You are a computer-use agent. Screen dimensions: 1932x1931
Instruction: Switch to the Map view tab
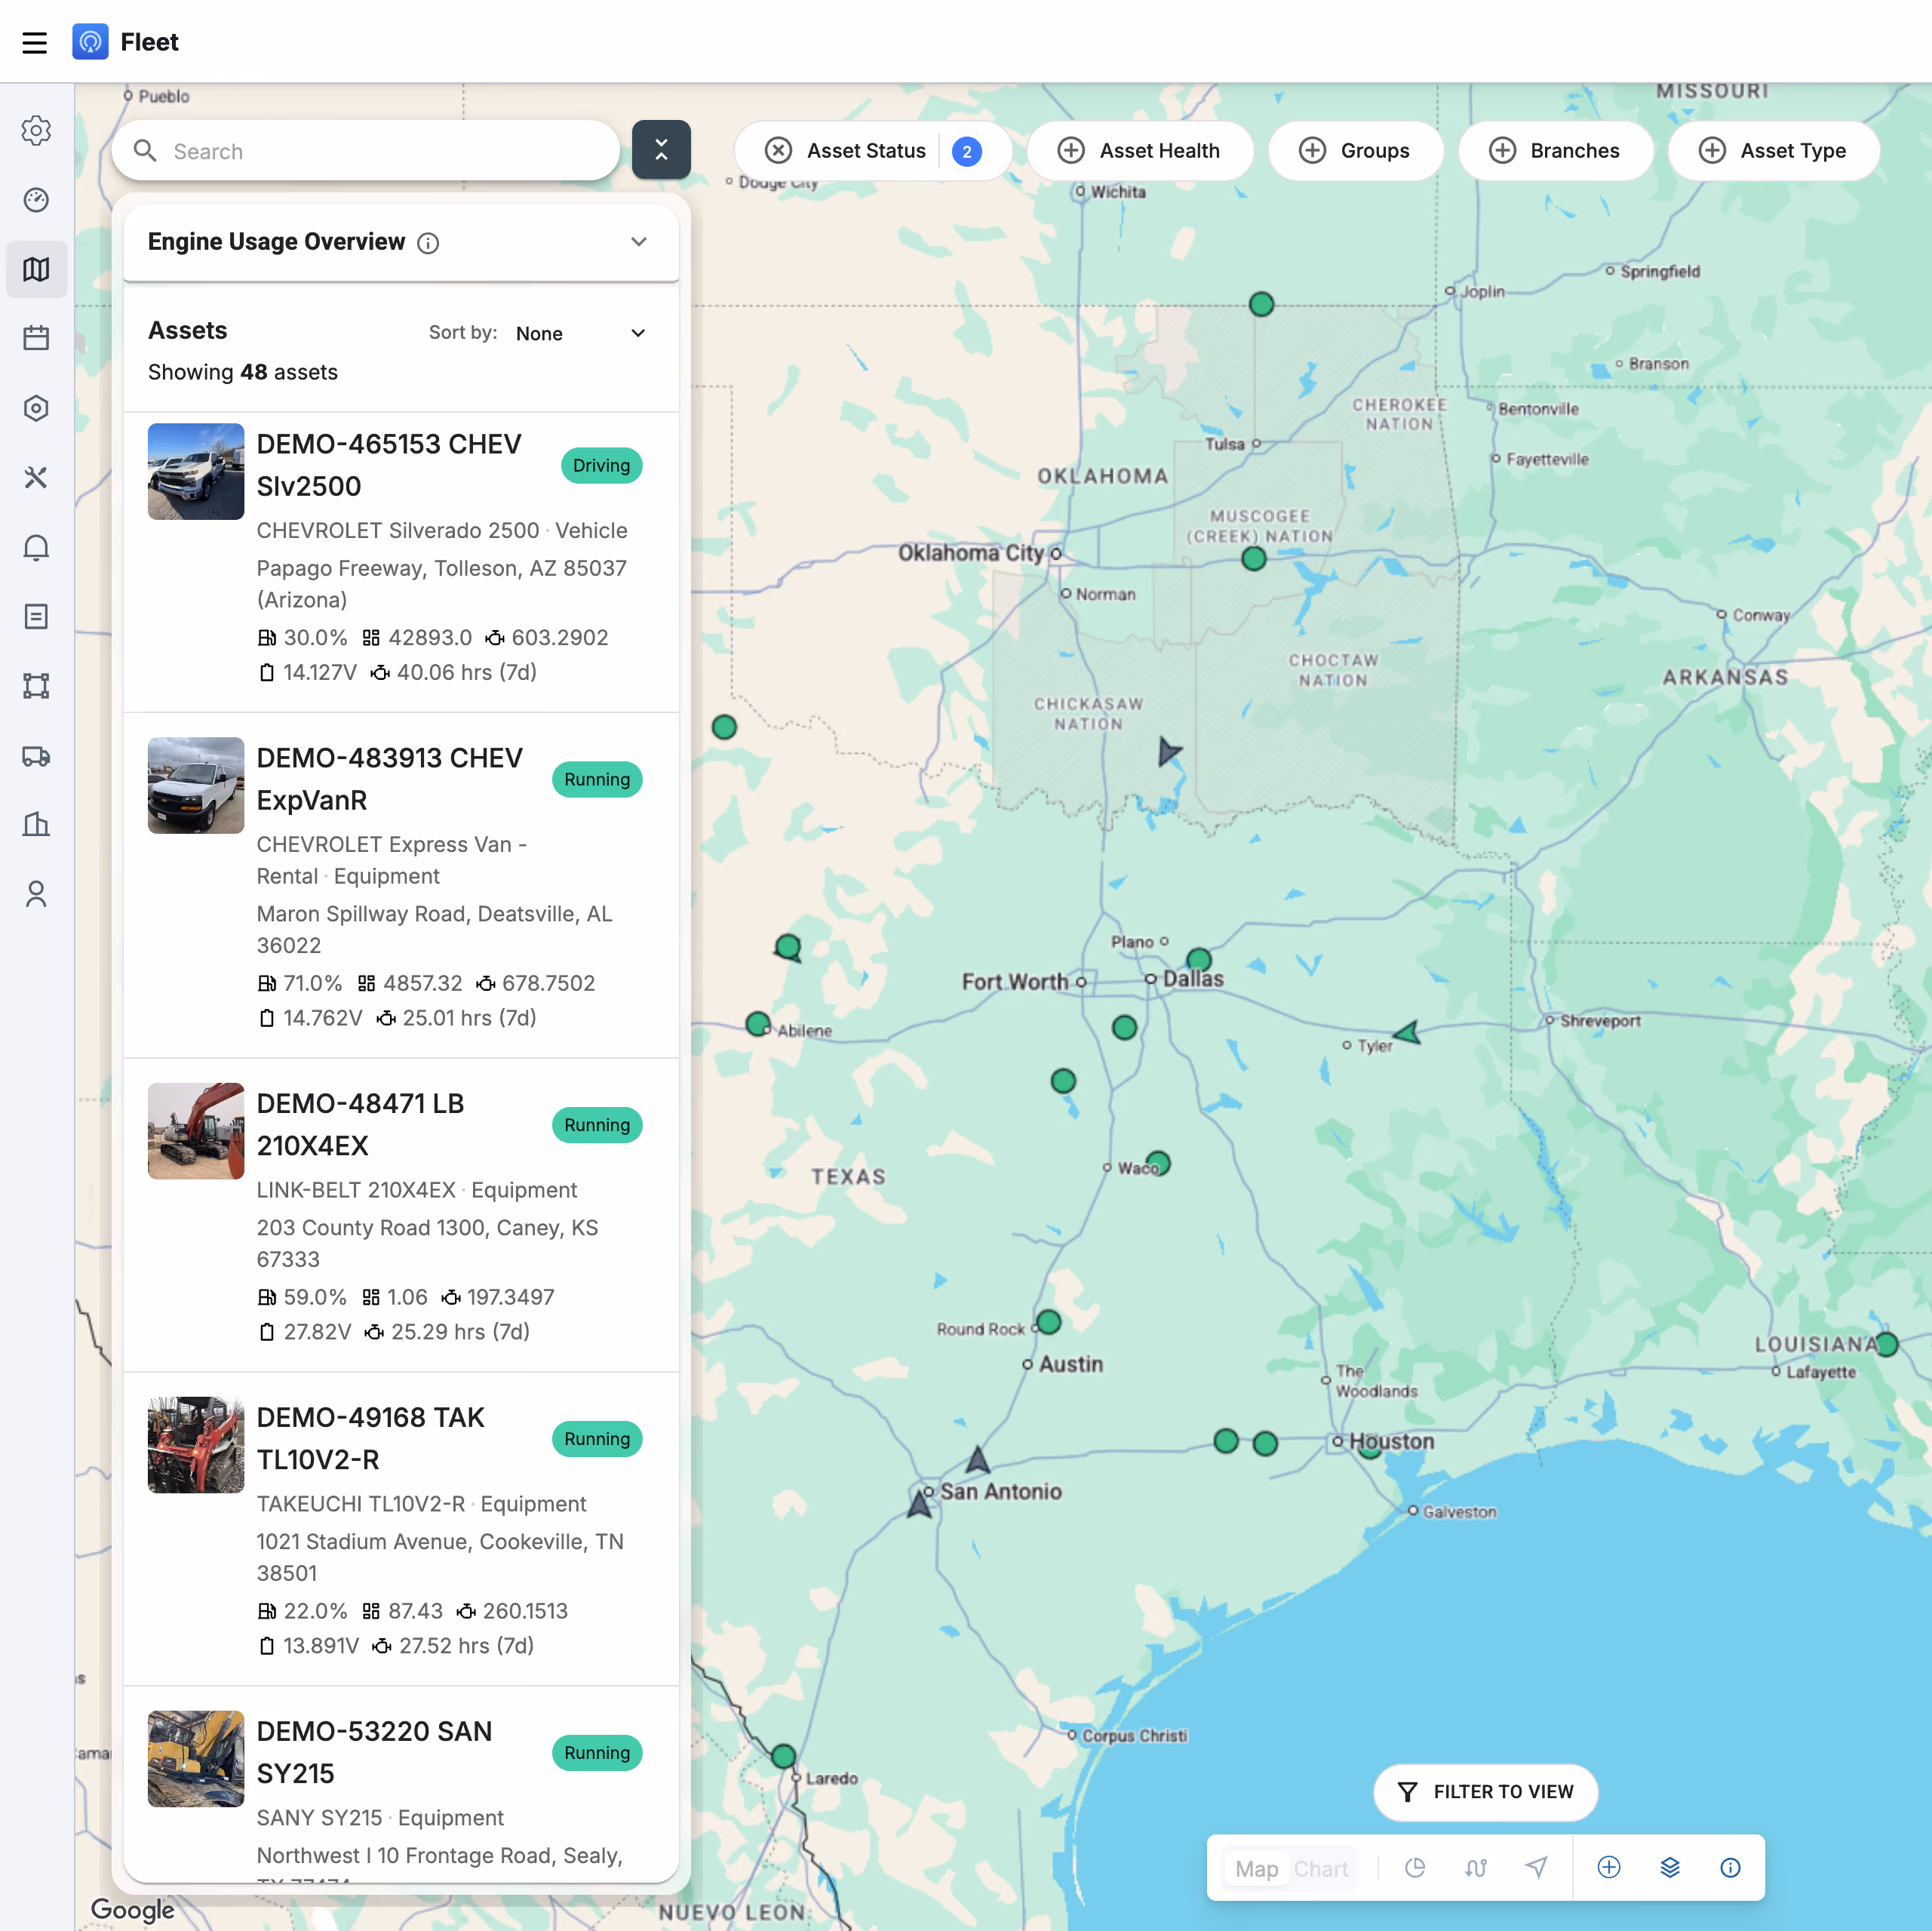click(x=1257, y=1869)
